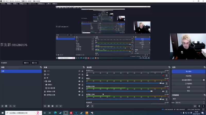Move the selected source up
The image size is (206, 115).
click(x=57, y=106)
